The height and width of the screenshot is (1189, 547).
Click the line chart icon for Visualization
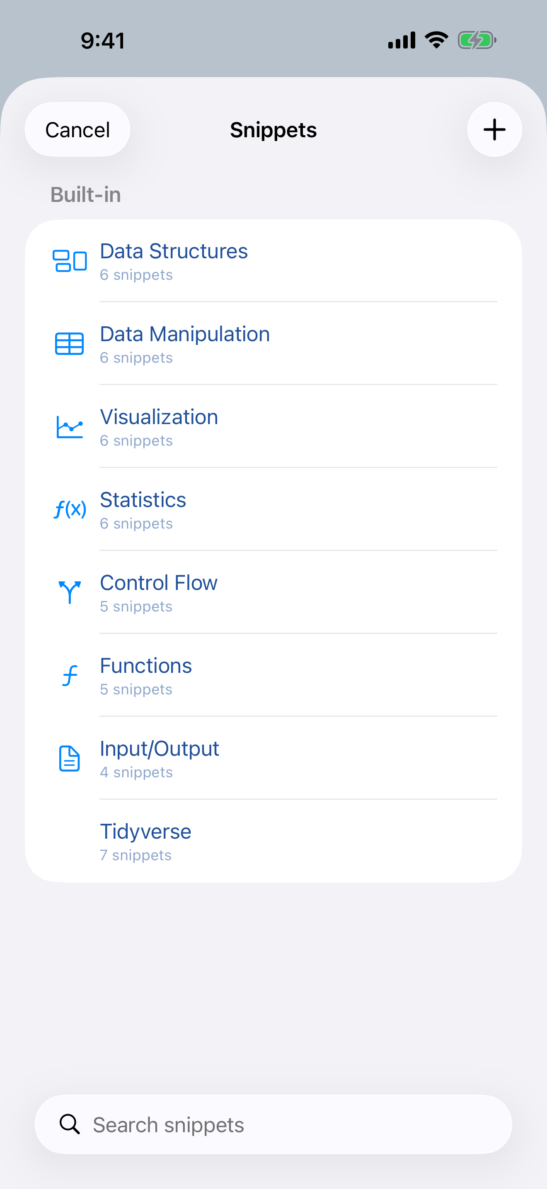68,427
